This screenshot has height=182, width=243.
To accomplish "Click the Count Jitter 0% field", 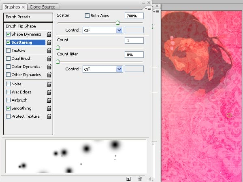I will 134,55.
